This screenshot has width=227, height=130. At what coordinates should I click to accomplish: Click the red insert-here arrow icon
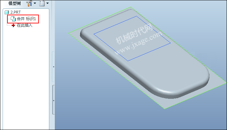[x=13, y=26]
